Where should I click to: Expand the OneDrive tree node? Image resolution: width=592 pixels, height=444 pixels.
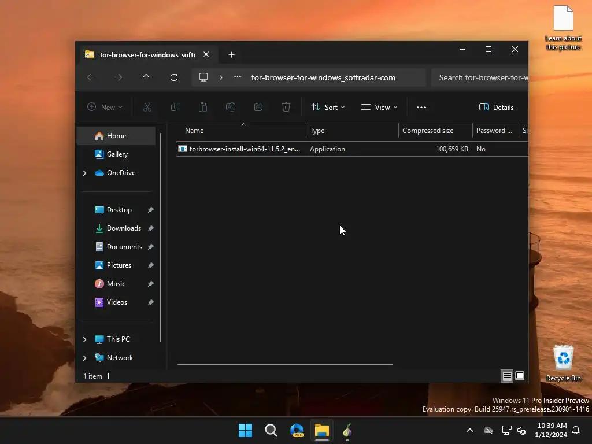84,173
